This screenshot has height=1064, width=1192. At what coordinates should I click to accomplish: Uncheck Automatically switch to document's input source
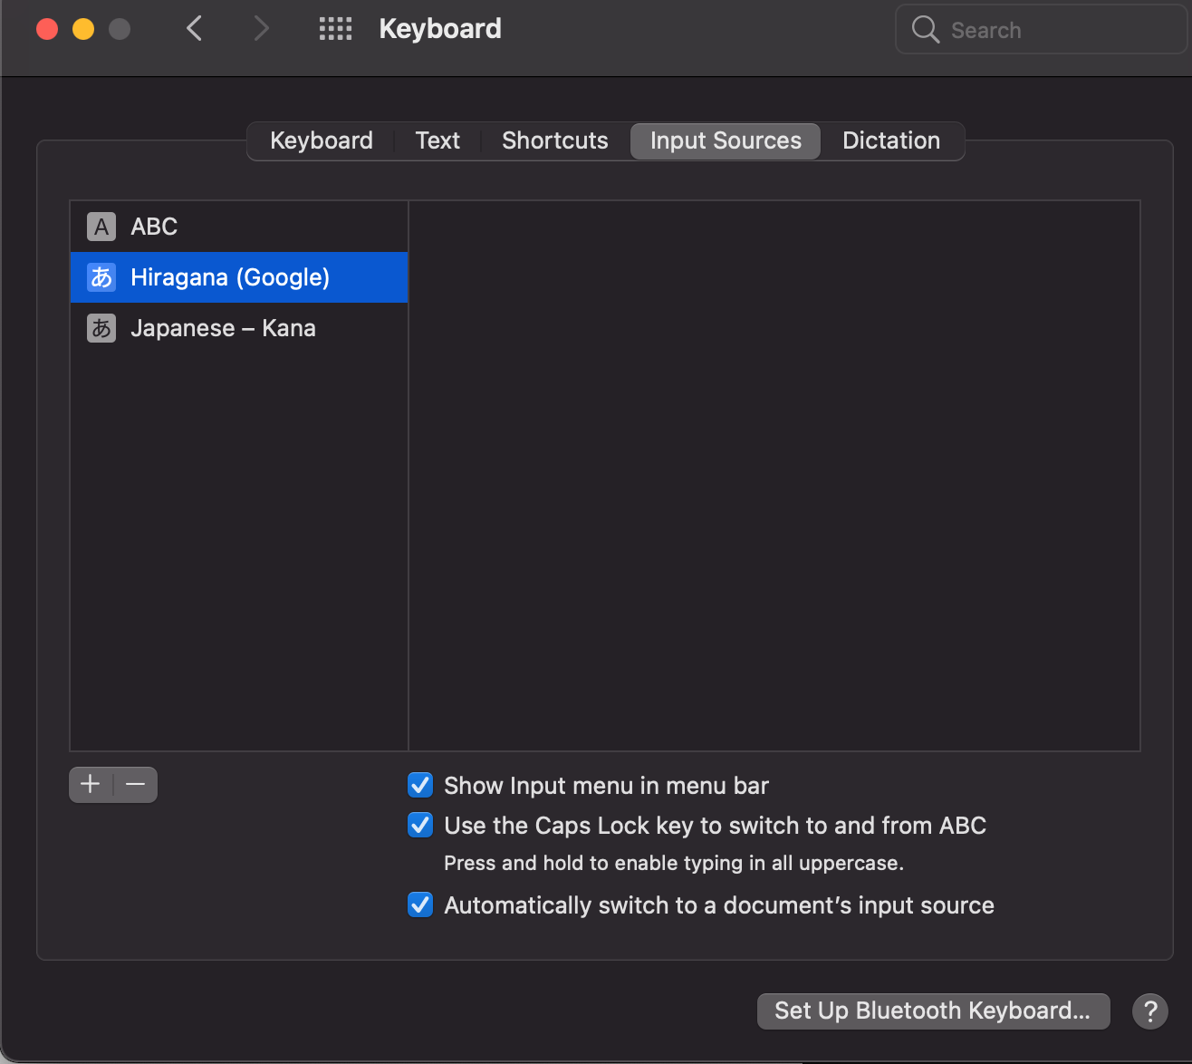click(420, 904)
